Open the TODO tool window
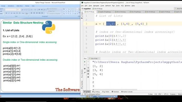The width and height of the screenshot is (182, 102). point(106,92)
